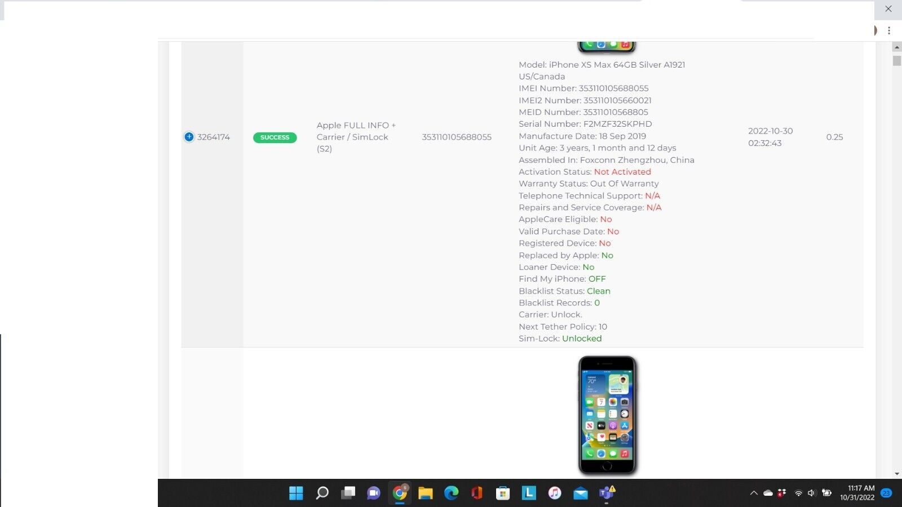902x507 pixels.
Task: Click the AppleCare Eligible: No line
Action: coord(565,219)
